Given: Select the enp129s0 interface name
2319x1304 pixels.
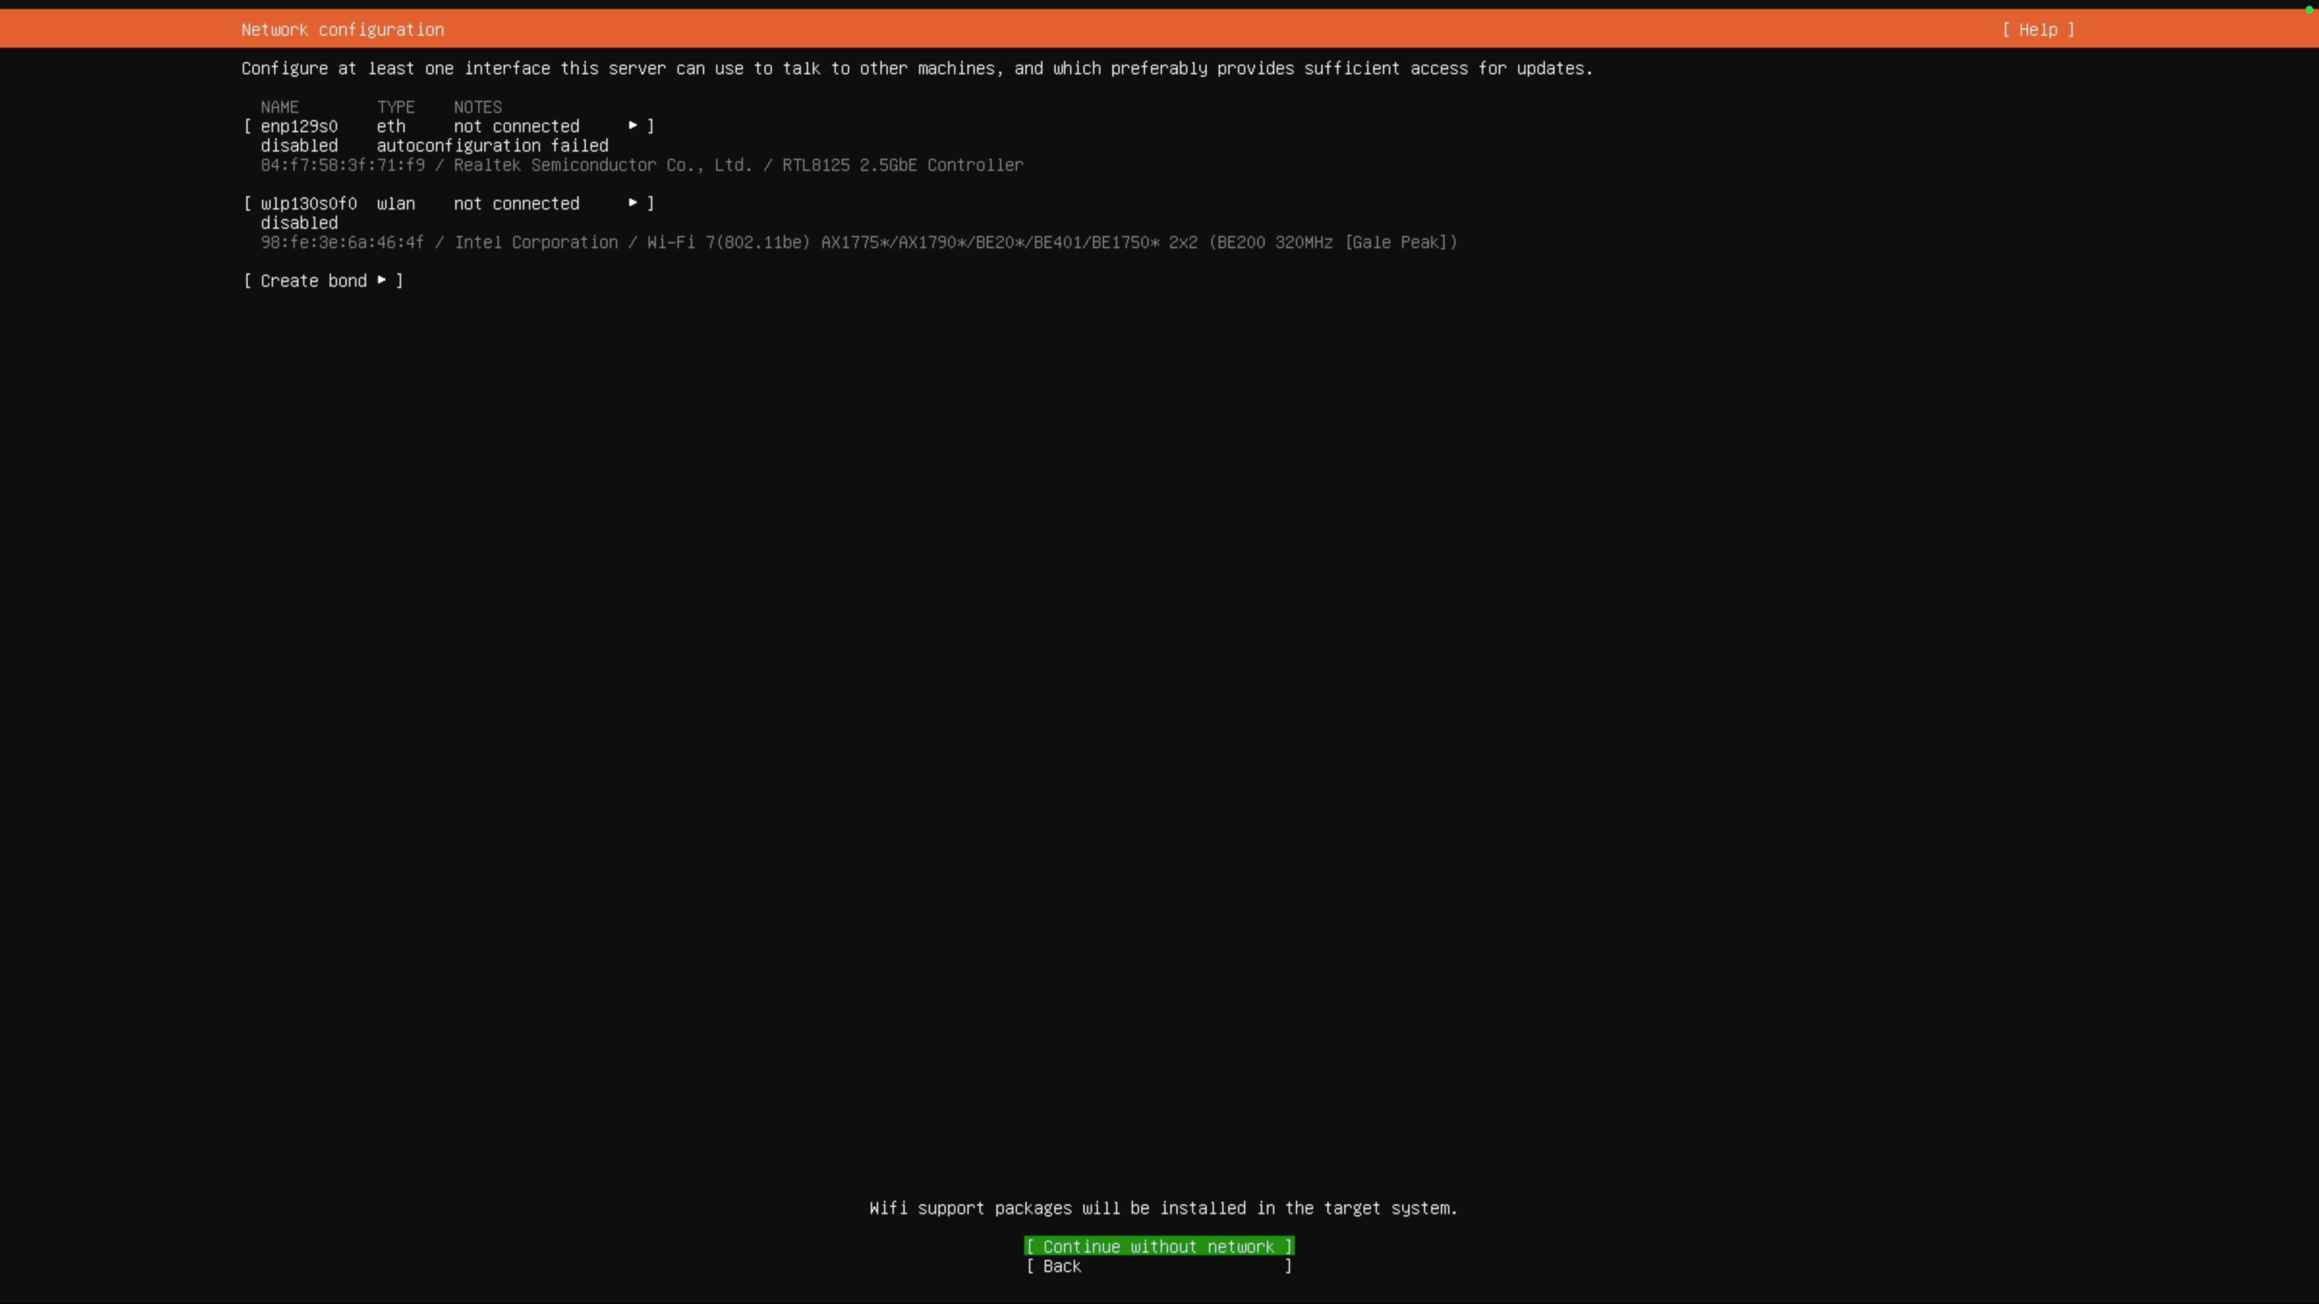Looking at the screenshot, I should pos(299,126).
